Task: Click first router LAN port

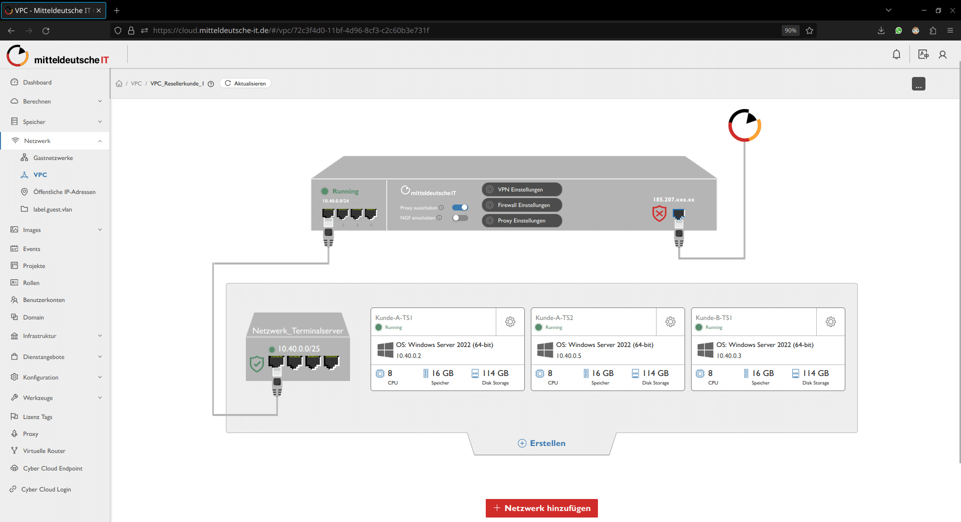Action: point(328,214)
